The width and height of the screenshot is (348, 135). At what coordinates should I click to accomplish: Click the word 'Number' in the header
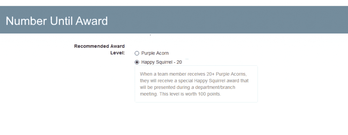pyautogui.click(x=26, y=21)
